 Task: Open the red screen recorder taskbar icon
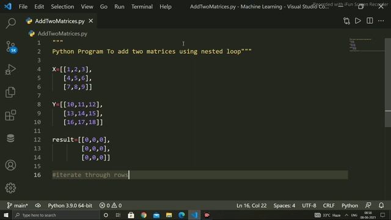207,215
